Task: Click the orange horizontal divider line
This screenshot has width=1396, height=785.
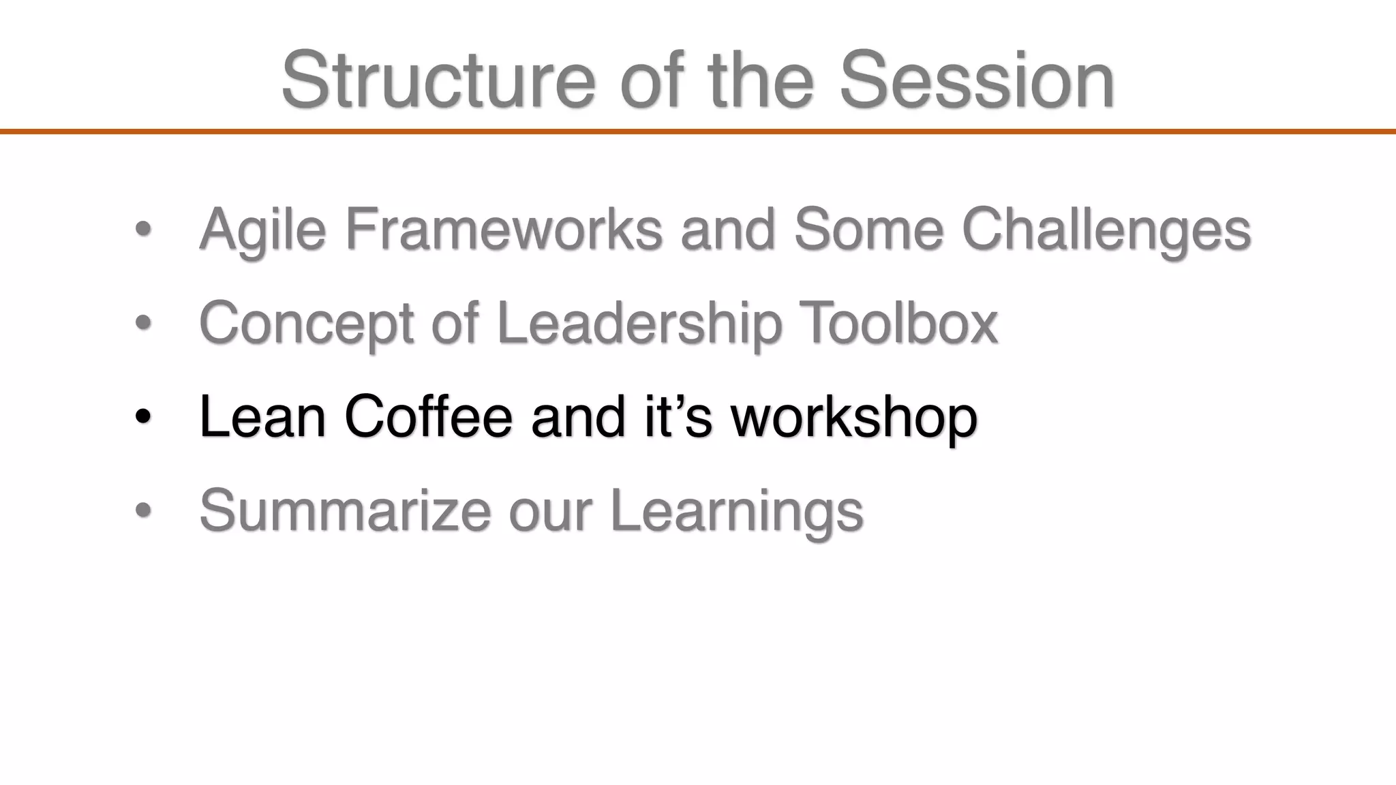Action: click(x=698, y=132)
